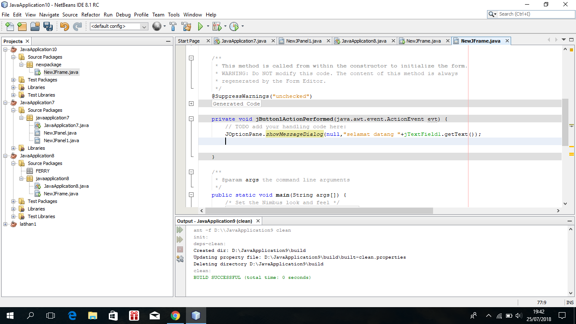
Task: Close the Projects panel tab
Action: tap(27, 41)
